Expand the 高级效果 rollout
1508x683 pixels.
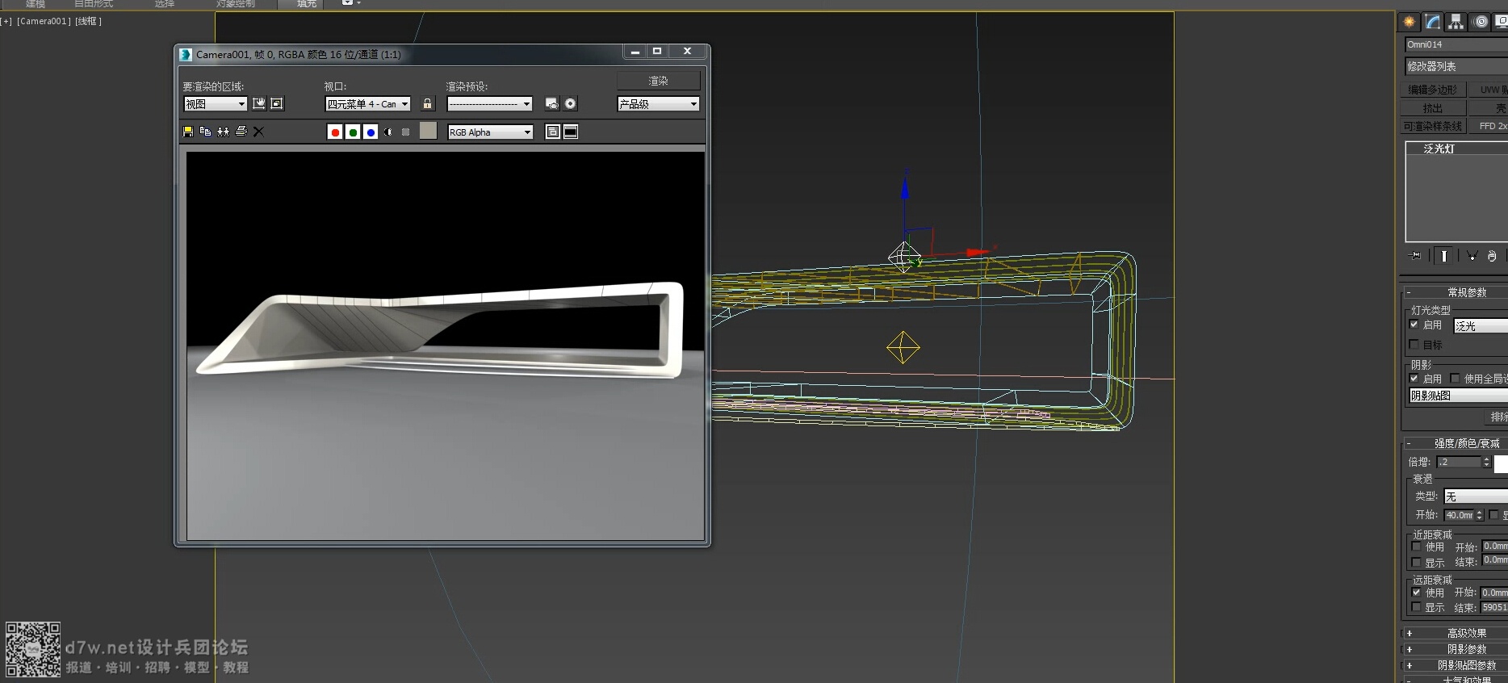[1456, 633]
